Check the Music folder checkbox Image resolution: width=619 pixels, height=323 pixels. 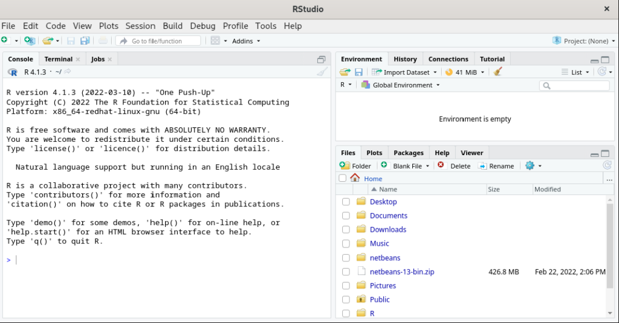346,244
